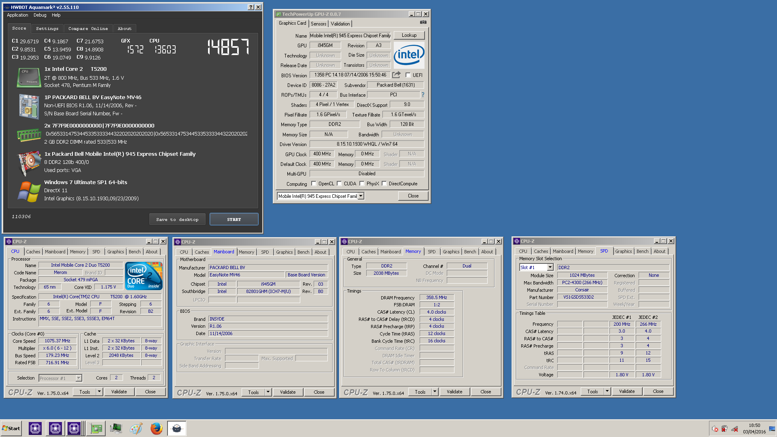Switch to the Sensors tab in GPU-Z
Screen dimensions: 777x437
[318, 24]
